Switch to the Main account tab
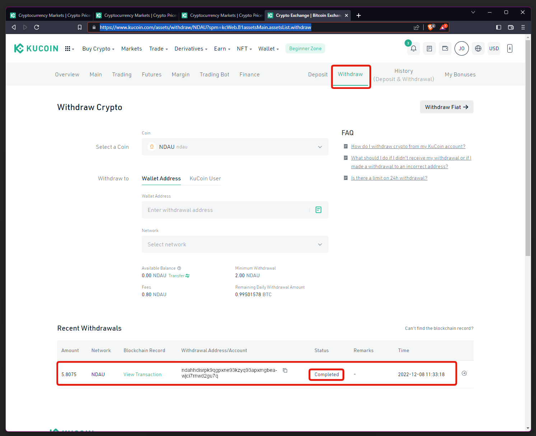Viewport: 536px width, 436px height. [x=96, y=75]
